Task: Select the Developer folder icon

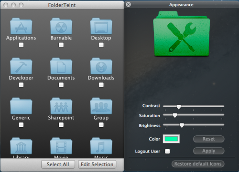Action: click(x=21, y=66)
